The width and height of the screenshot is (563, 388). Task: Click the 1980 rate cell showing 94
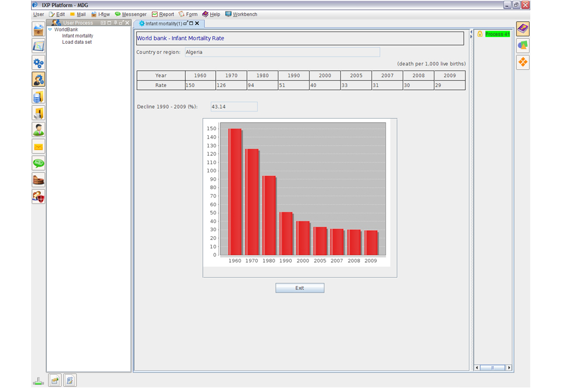click(x=263, y=85)
